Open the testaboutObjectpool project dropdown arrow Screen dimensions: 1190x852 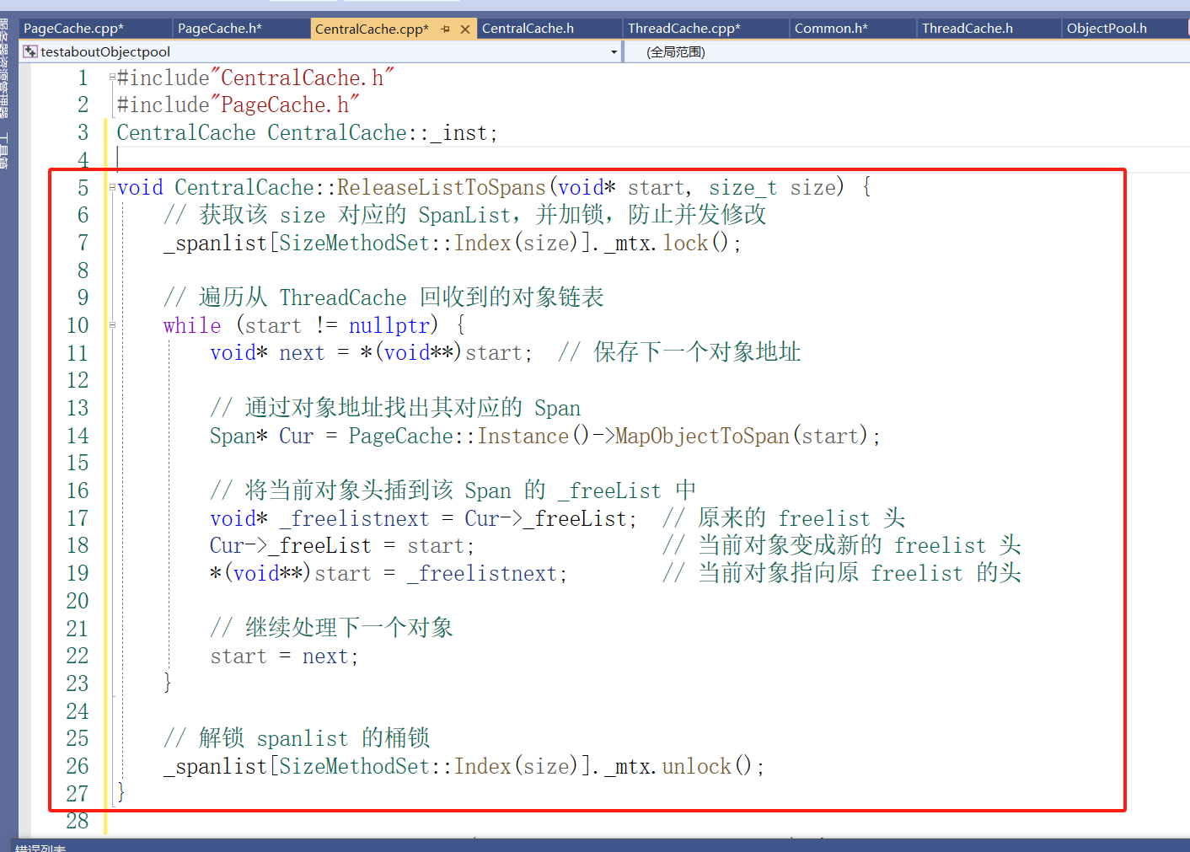click(x=614, y=52)
